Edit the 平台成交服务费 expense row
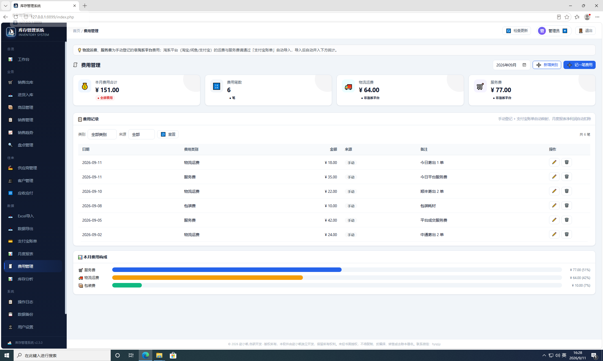The image size is (603, 361). (554, 220)
